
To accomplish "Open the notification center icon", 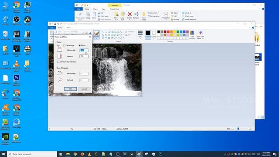I will click(274, 154).
